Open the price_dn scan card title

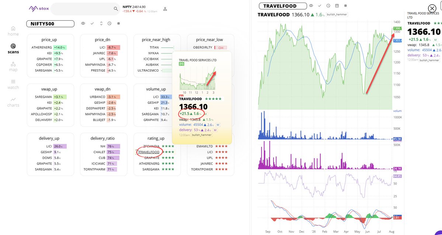pos(102,40)
